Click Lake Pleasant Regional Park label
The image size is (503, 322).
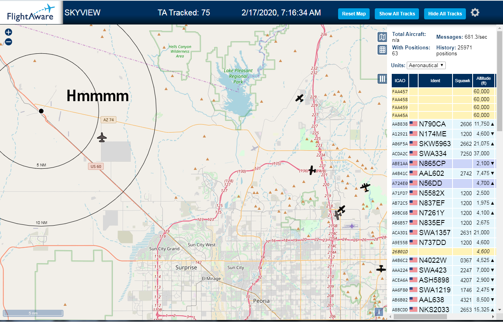tap(238, 76)
